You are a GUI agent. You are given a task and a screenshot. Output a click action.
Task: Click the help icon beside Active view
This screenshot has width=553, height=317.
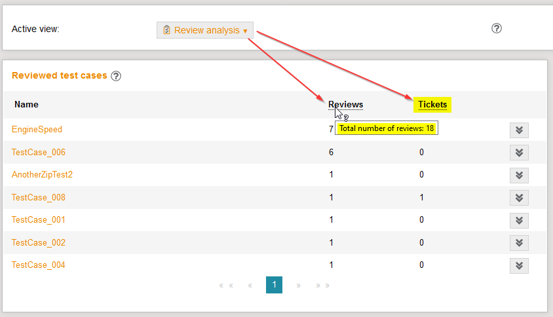click(497, 28)
